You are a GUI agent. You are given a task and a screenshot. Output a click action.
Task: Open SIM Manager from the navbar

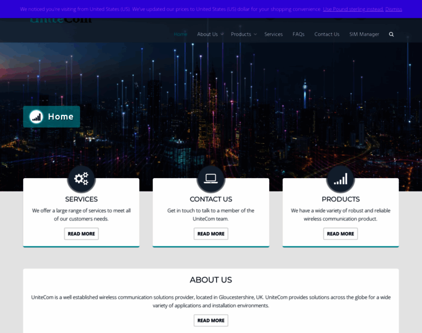point(364,34)
